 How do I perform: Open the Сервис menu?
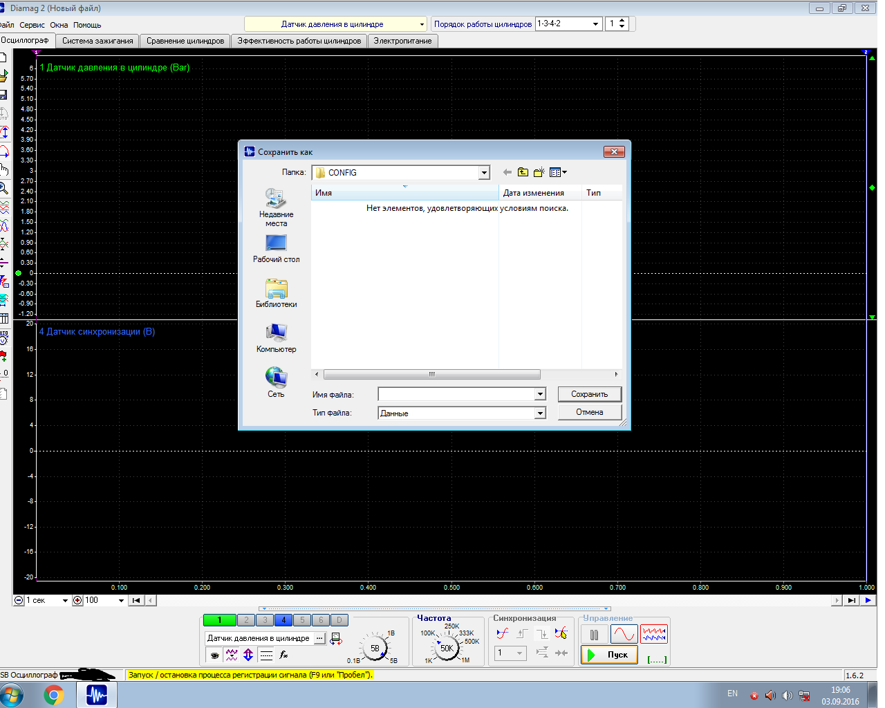tap(32, 25)
